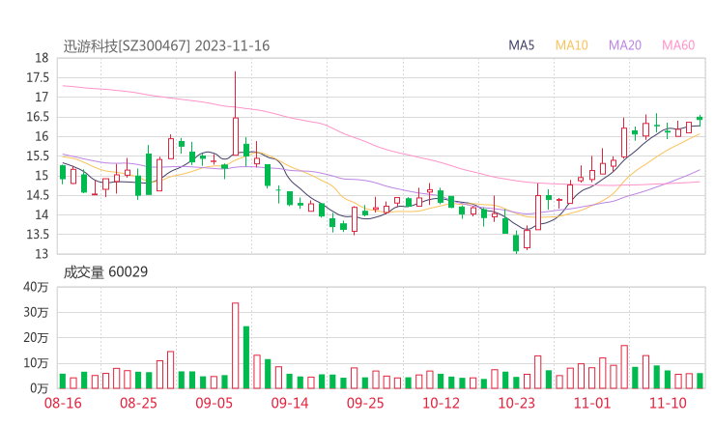Click the 18 price axis label
The width and height of the screenshot is (715, 425).
click(41, 58)
